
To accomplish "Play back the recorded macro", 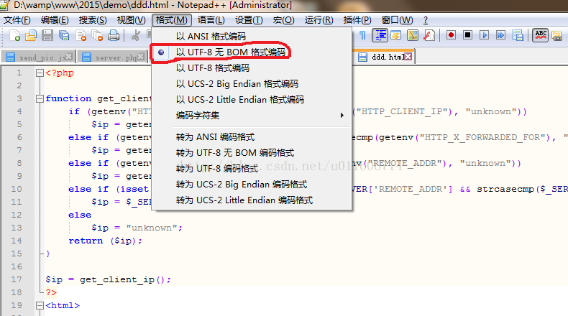I will point(485,35).
